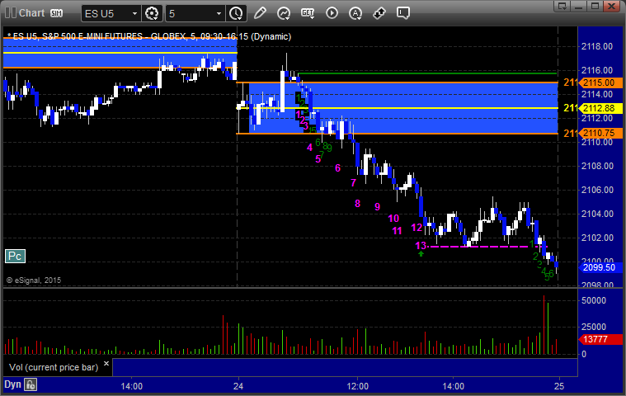Click the 13777 volume value marker
Image resolution: width=626 pixels, height=396 pixels.
click(600, 339)
